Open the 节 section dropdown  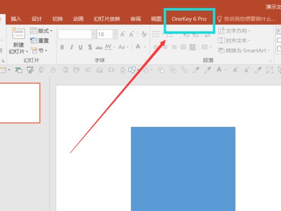point(39,51)
